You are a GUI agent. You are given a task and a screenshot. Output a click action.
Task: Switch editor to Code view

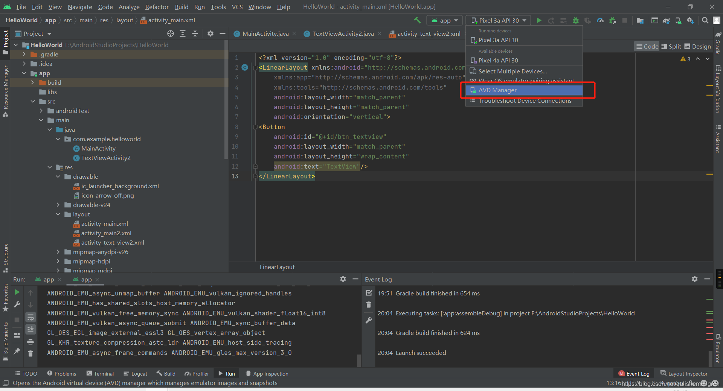[x=647, y=46]
